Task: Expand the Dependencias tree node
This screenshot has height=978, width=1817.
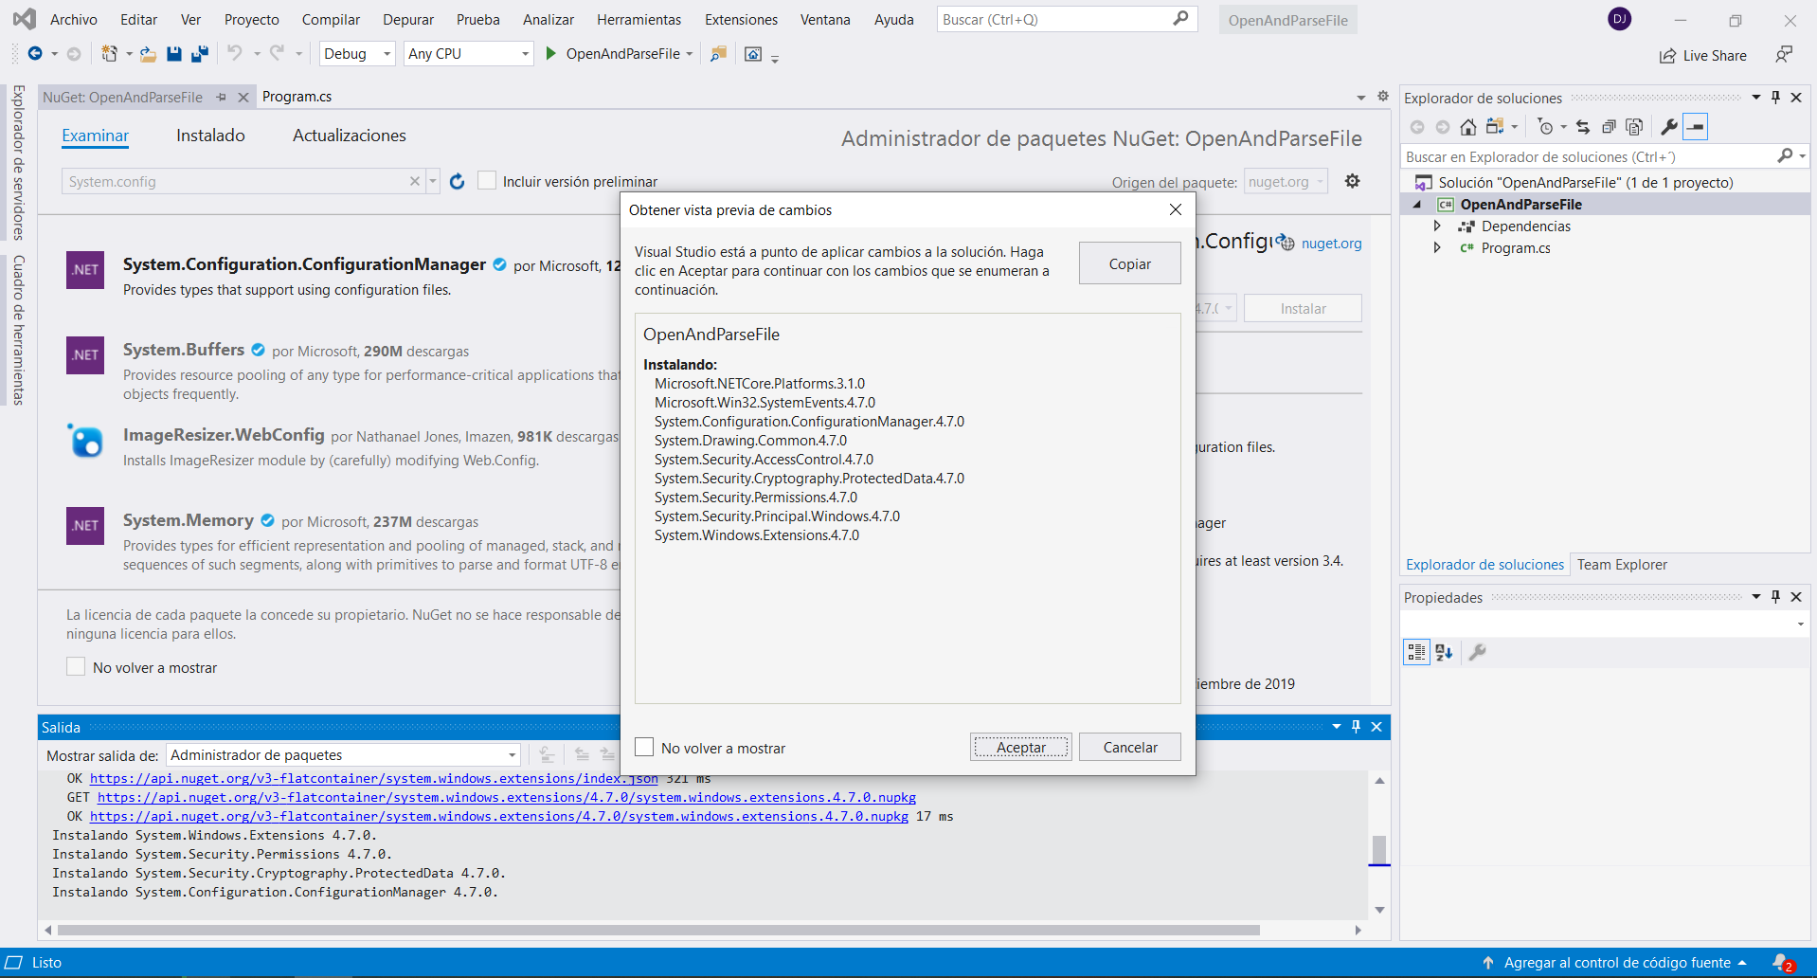Action: tap(1437, 226)
